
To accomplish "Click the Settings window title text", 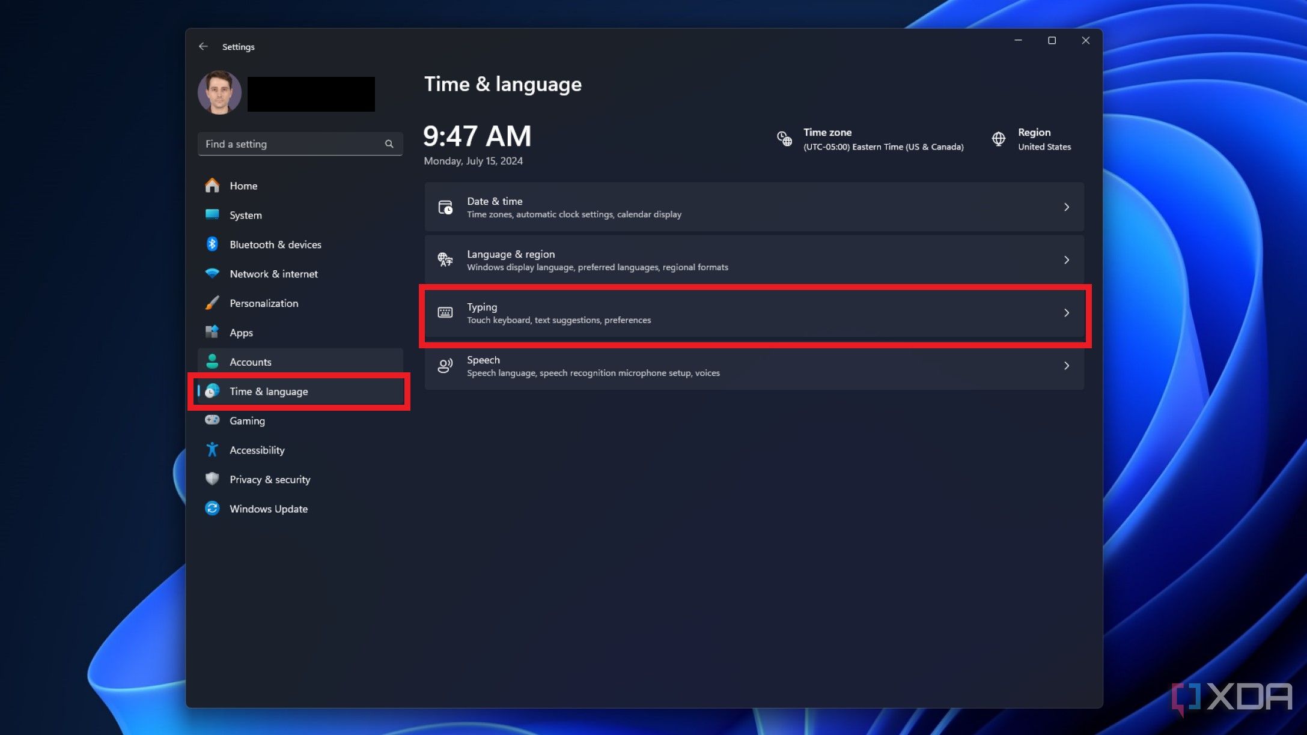I will pyautogui.click(x=239, y=47).
